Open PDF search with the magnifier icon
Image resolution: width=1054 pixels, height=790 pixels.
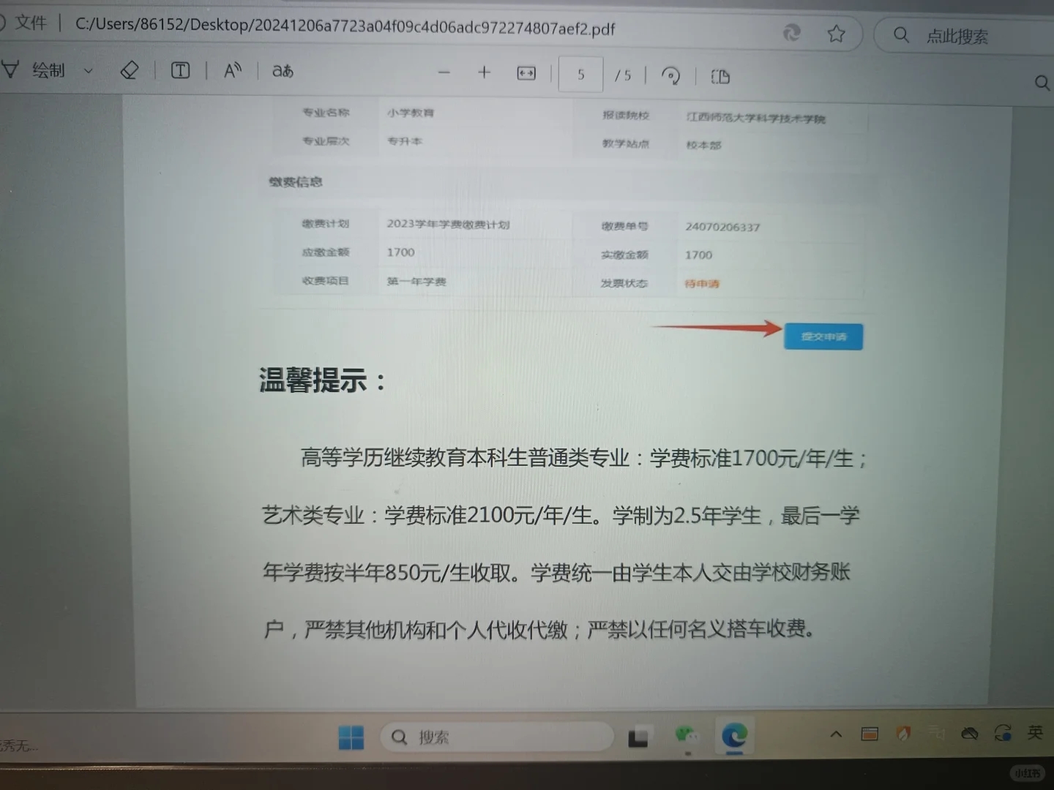pos(1042,82)
